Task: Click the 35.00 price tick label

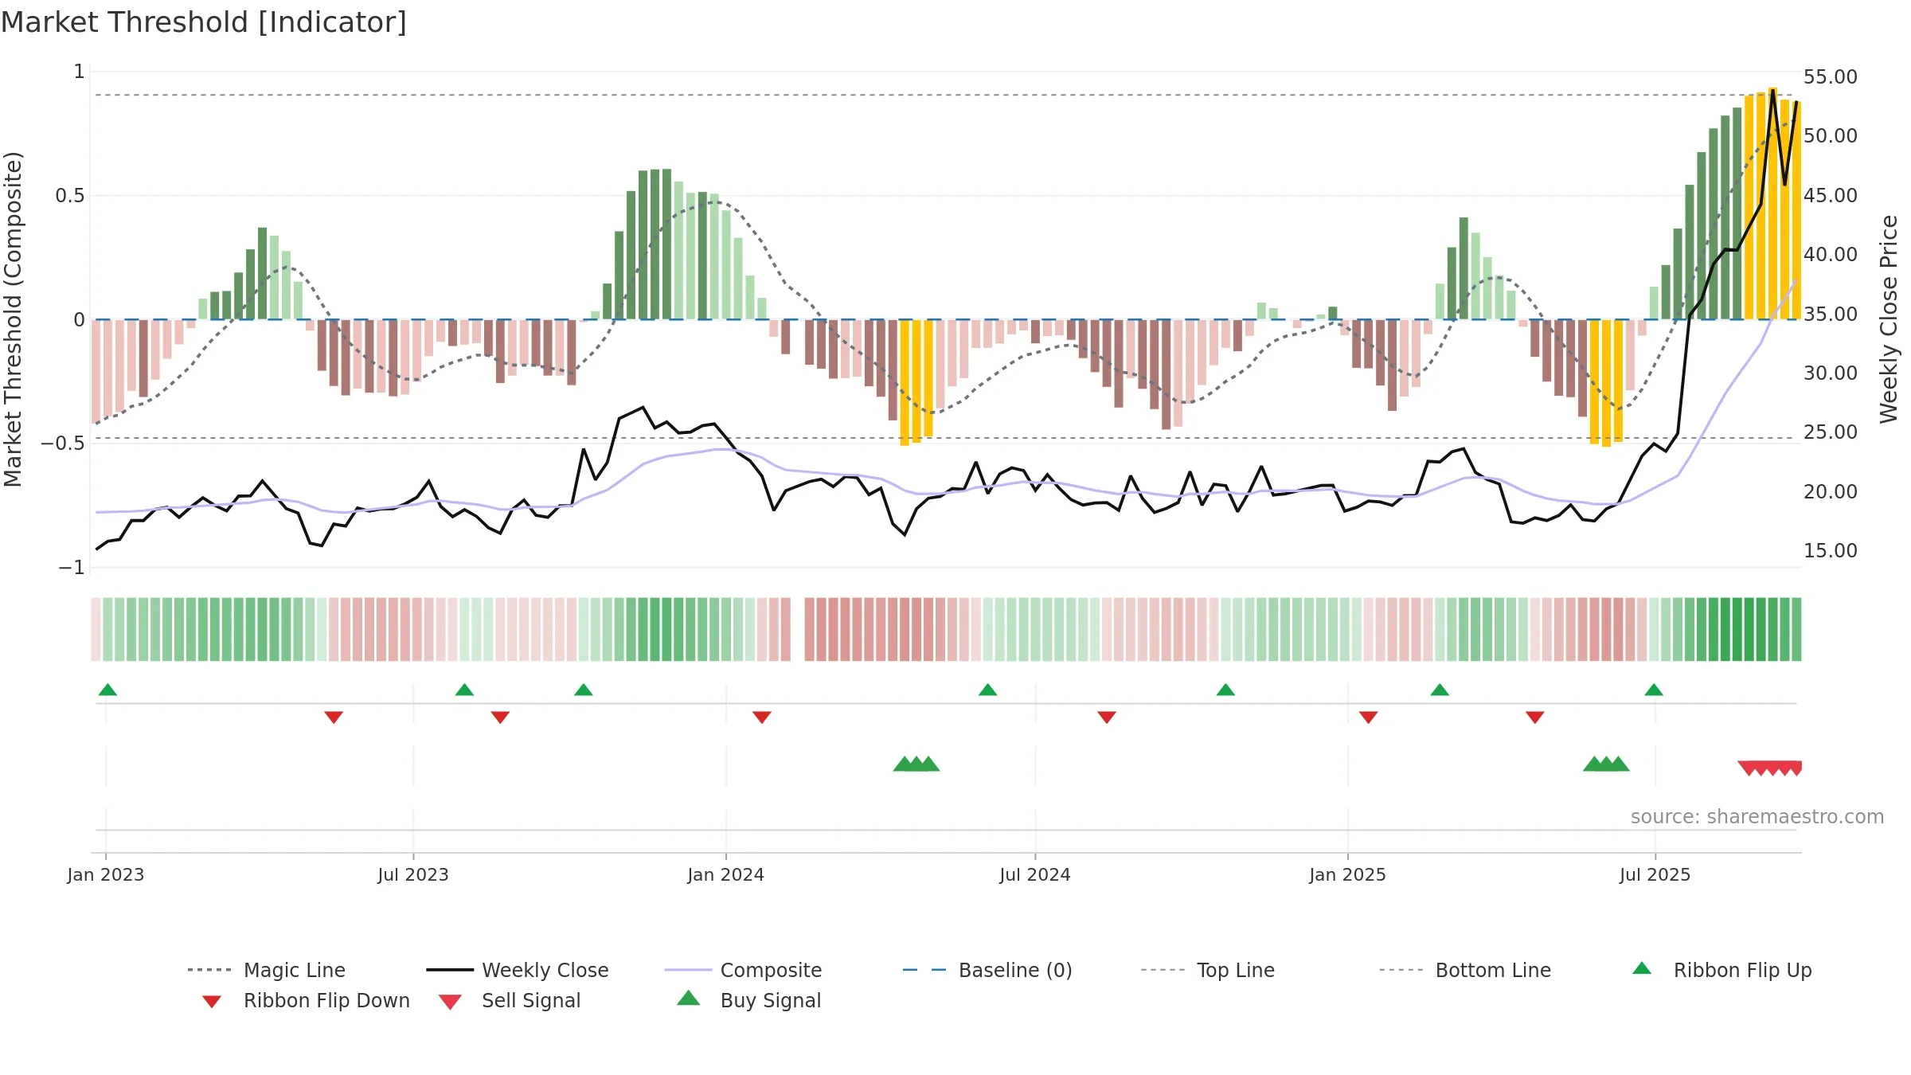Action: (x=1831, y=315)
